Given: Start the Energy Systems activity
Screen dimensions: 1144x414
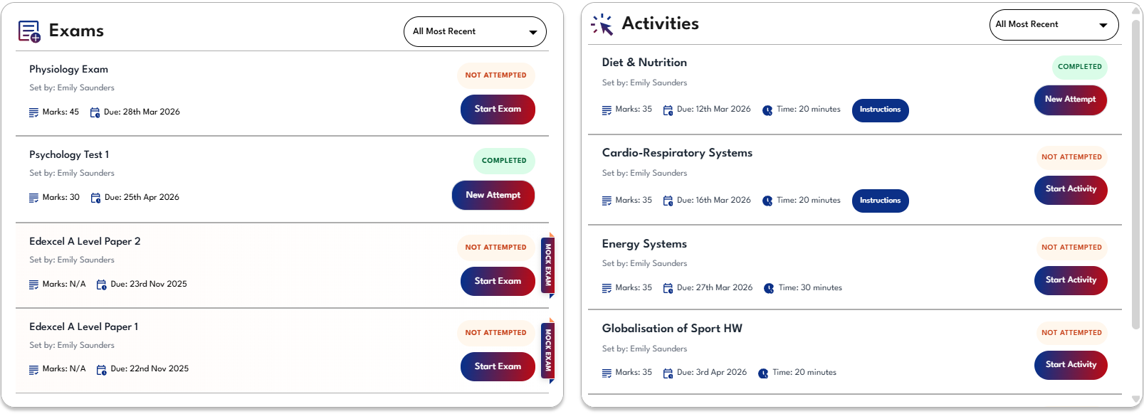Looking at the screenshot, I should 1071,280.
